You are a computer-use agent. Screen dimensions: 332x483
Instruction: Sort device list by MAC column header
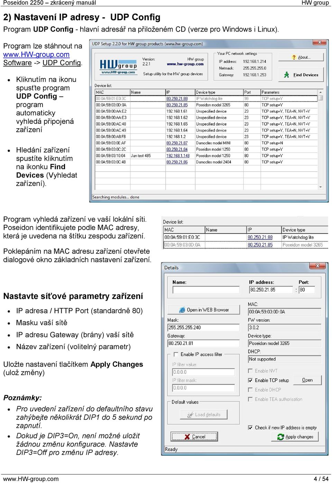pos(112,92)
